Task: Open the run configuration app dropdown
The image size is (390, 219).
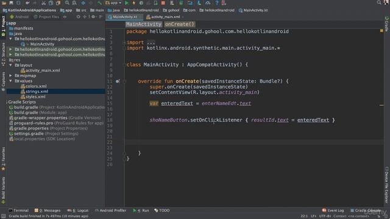Action: coord(113,3)
